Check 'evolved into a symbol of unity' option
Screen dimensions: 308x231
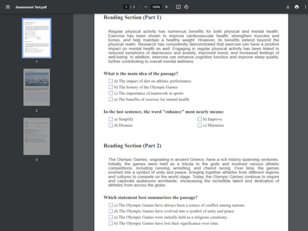(111, 211)
